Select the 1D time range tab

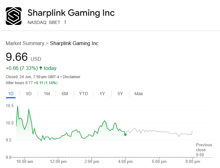[x=11, y=94]
